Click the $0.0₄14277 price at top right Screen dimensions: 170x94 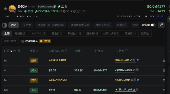[x=156, y=6]
